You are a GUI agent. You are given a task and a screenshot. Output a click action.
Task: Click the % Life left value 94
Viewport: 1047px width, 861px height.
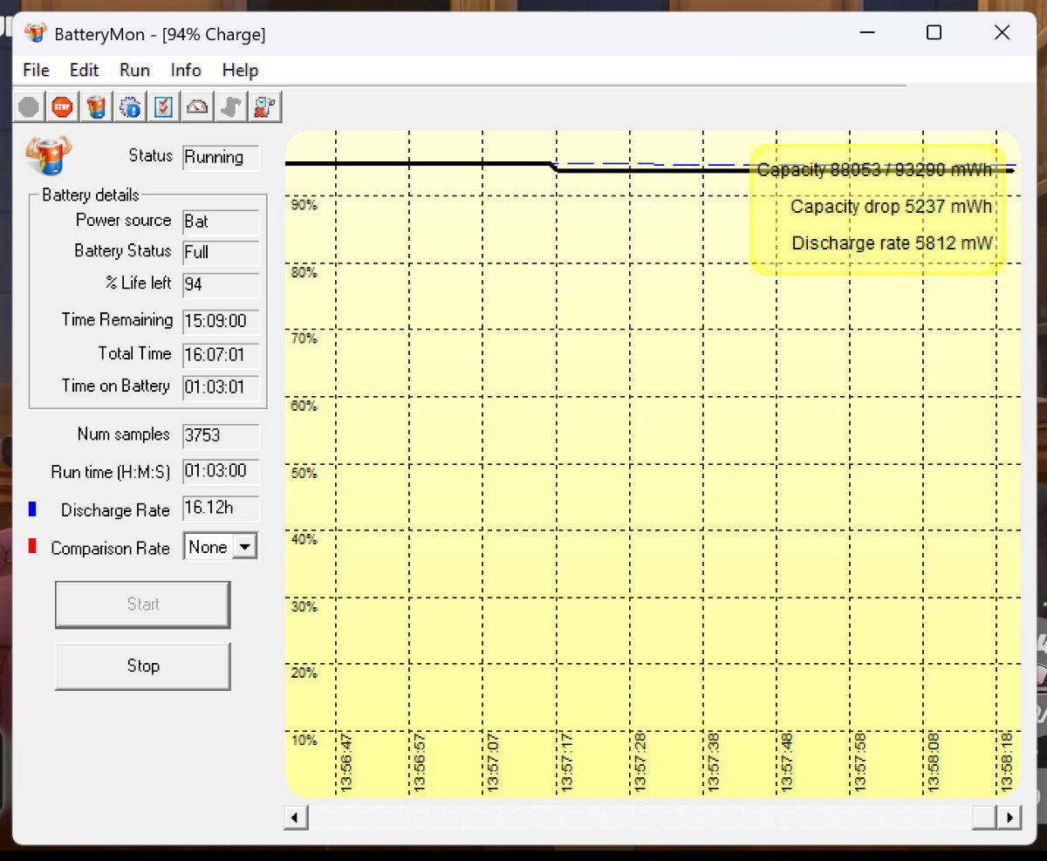[221, 285]
